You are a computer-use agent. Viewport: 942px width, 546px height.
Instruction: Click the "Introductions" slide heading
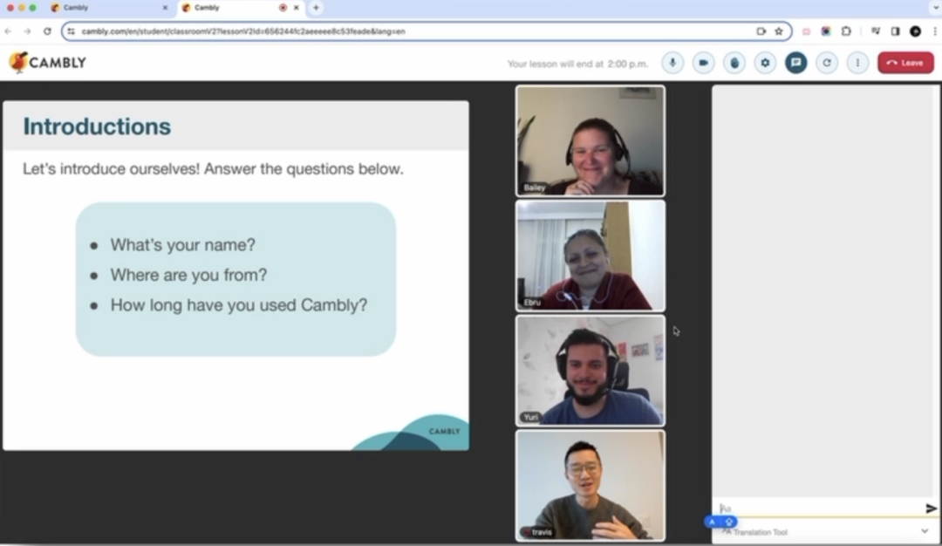tap(97, 126)
